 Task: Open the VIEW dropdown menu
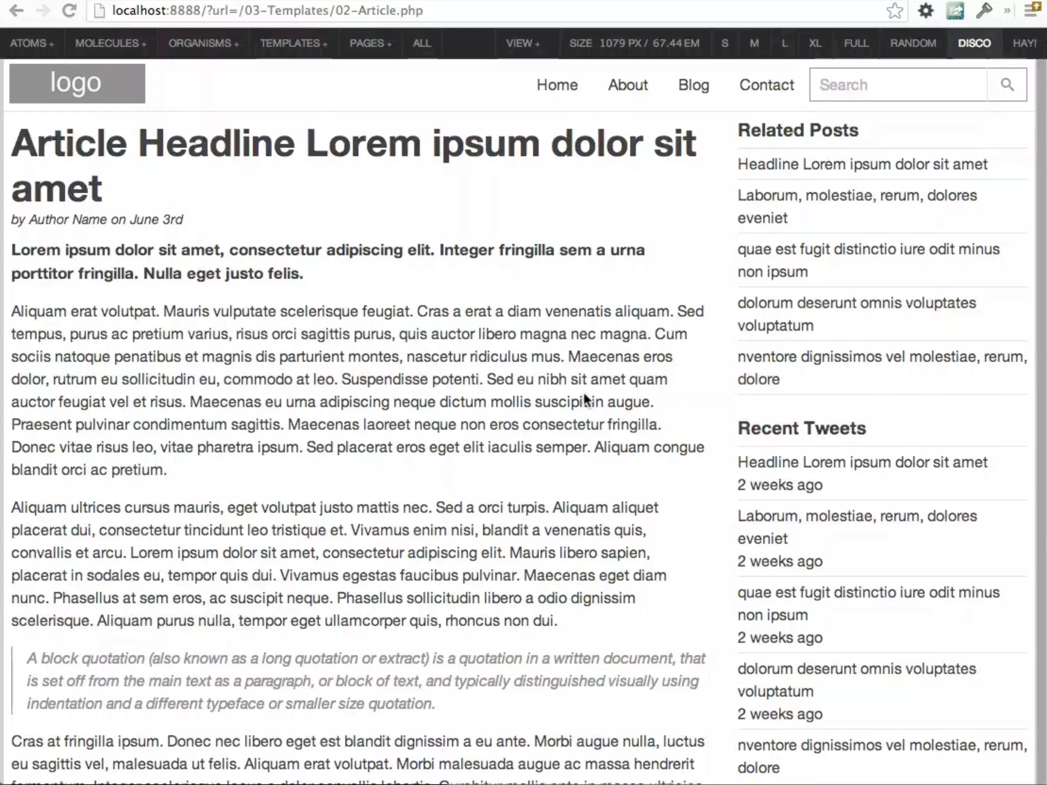click(522, 43)
